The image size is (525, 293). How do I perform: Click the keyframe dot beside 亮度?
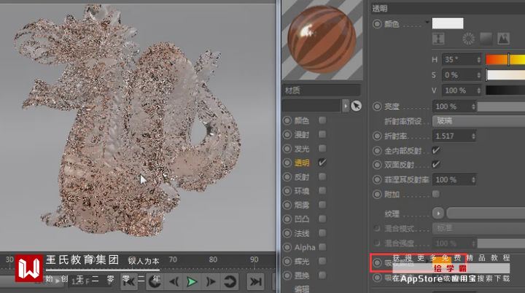[x=377, y=106]
